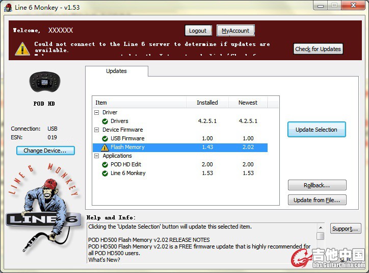Image resolution: width=369 pixels, height=273 pixels.
Task: Open the Rollback dialog
Action: click(317, 185)
